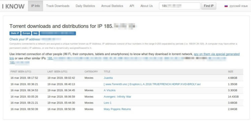This screenshot has height=121, width=251.
Task: Select first seen 16 mar 2019, 06:34:53
Action: pos(24,90)
